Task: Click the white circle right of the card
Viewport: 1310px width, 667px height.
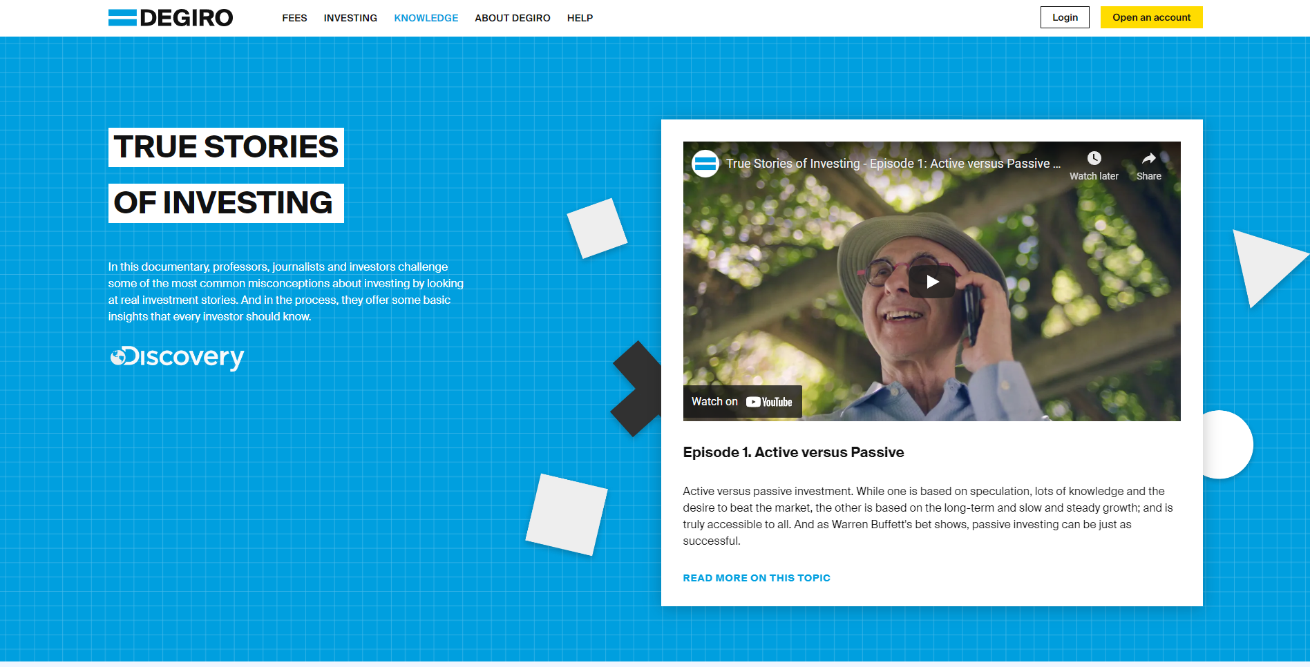Action: [1226, 445]
